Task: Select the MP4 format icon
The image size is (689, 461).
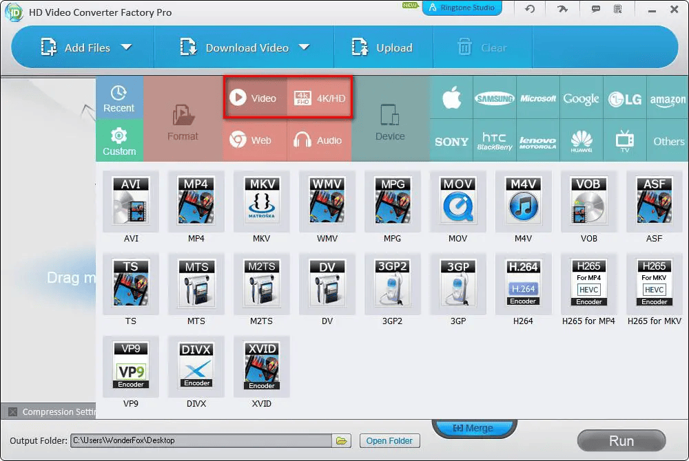Action: point(196,201)
